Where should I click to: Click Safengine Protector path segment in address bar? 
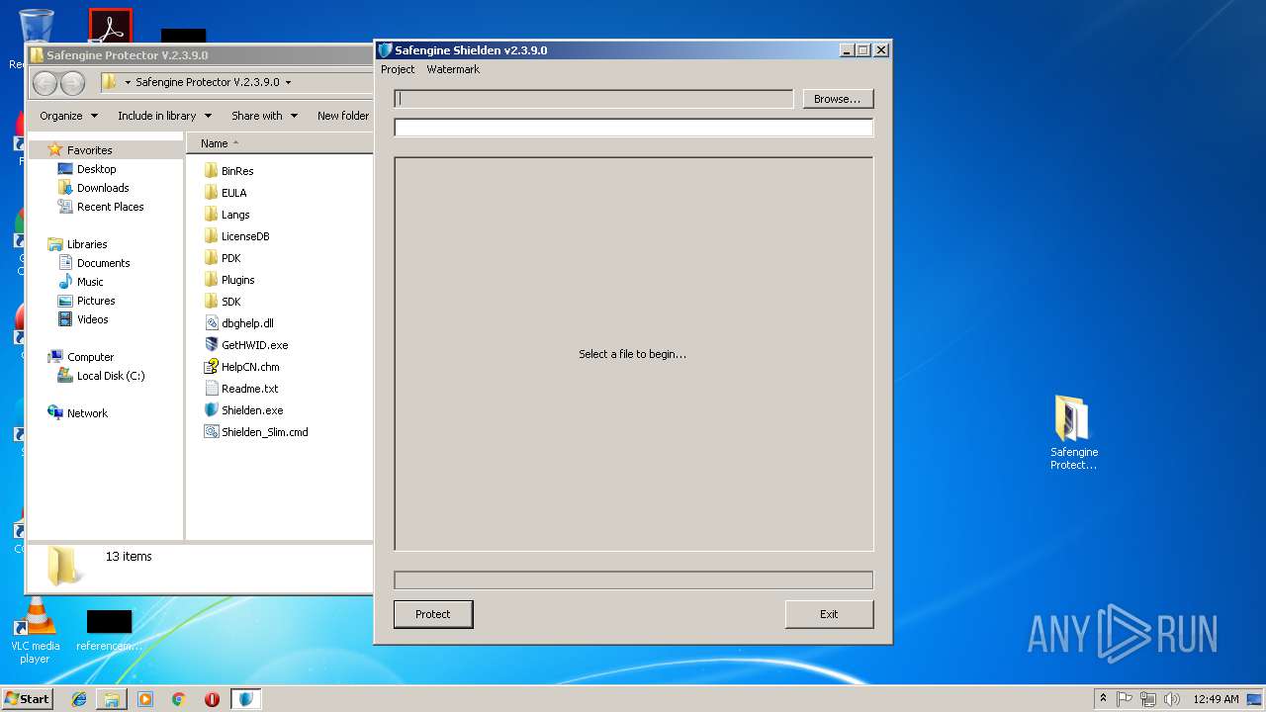208,82
